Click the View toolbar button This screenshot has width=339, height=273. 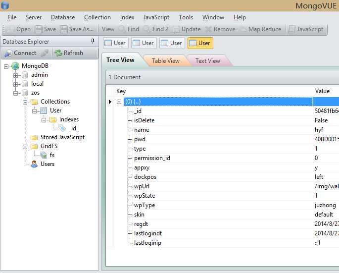tap(108, 29)
